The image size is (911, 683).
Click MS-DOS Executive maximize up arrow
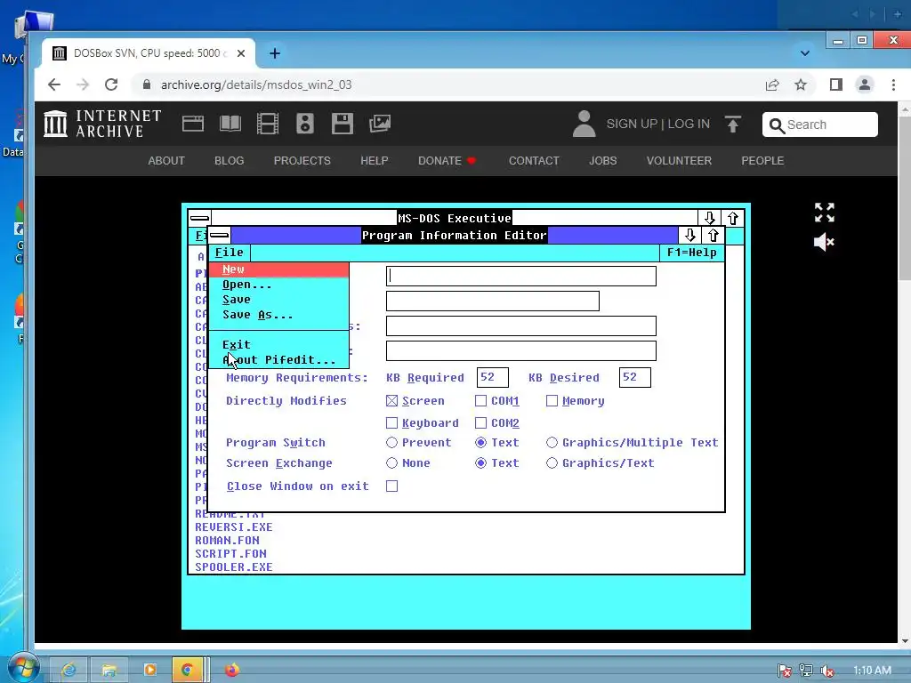[x=733, y=219]
